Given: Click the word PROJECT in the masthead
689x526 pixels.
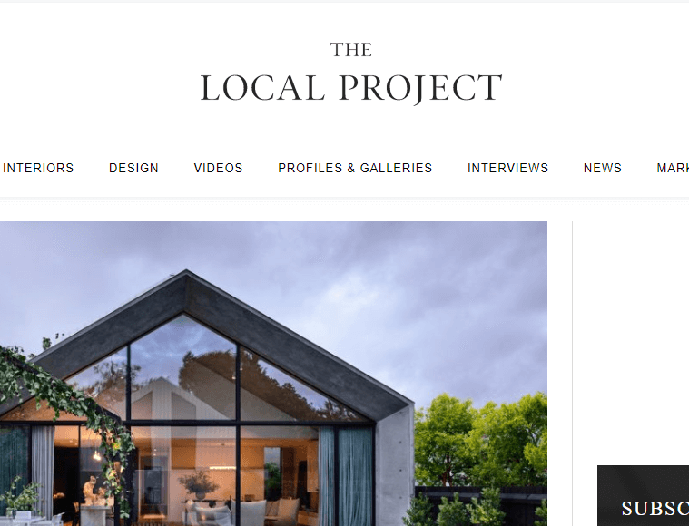Looking at the screenshot, I should coord(420,88).
